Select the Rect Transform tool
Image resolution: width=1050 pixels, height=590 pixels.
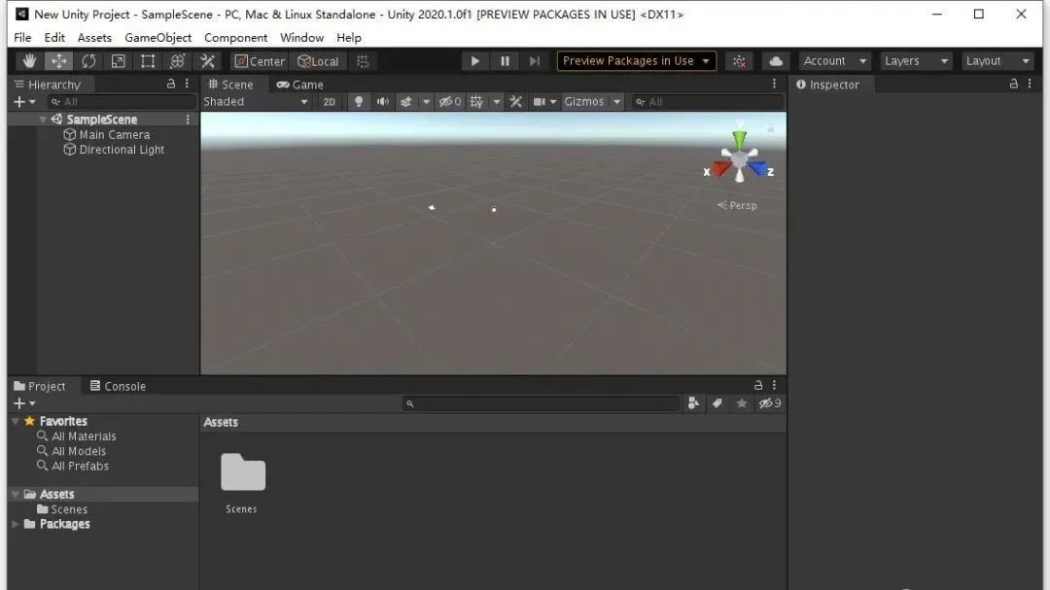[x=147, y=60]
